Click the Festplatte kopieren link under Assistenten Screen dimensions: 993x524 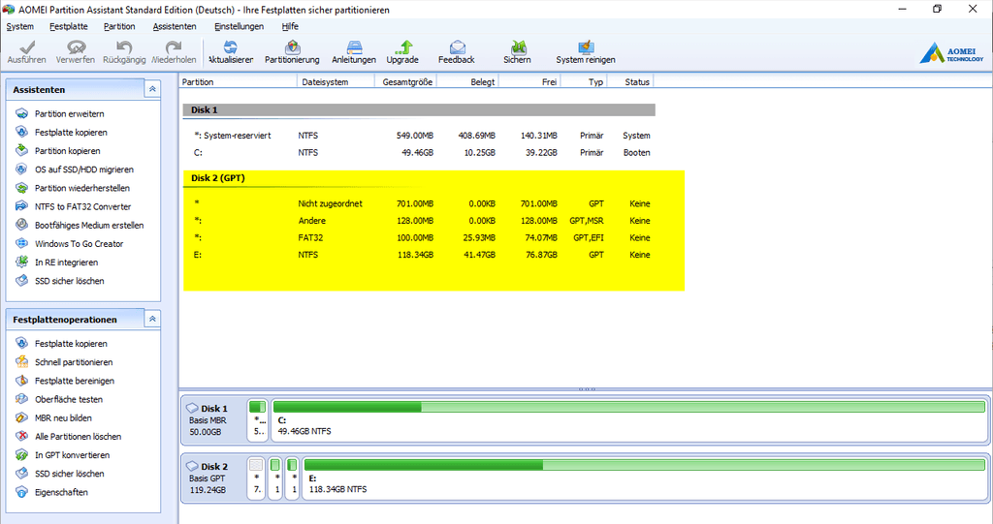coord(71,133)
